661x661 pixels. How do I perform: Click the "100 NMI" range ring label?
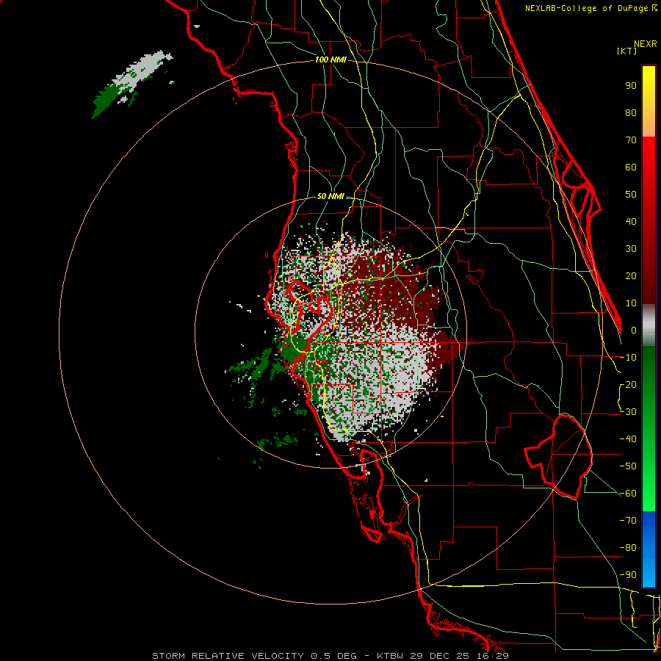coord(330,60)
